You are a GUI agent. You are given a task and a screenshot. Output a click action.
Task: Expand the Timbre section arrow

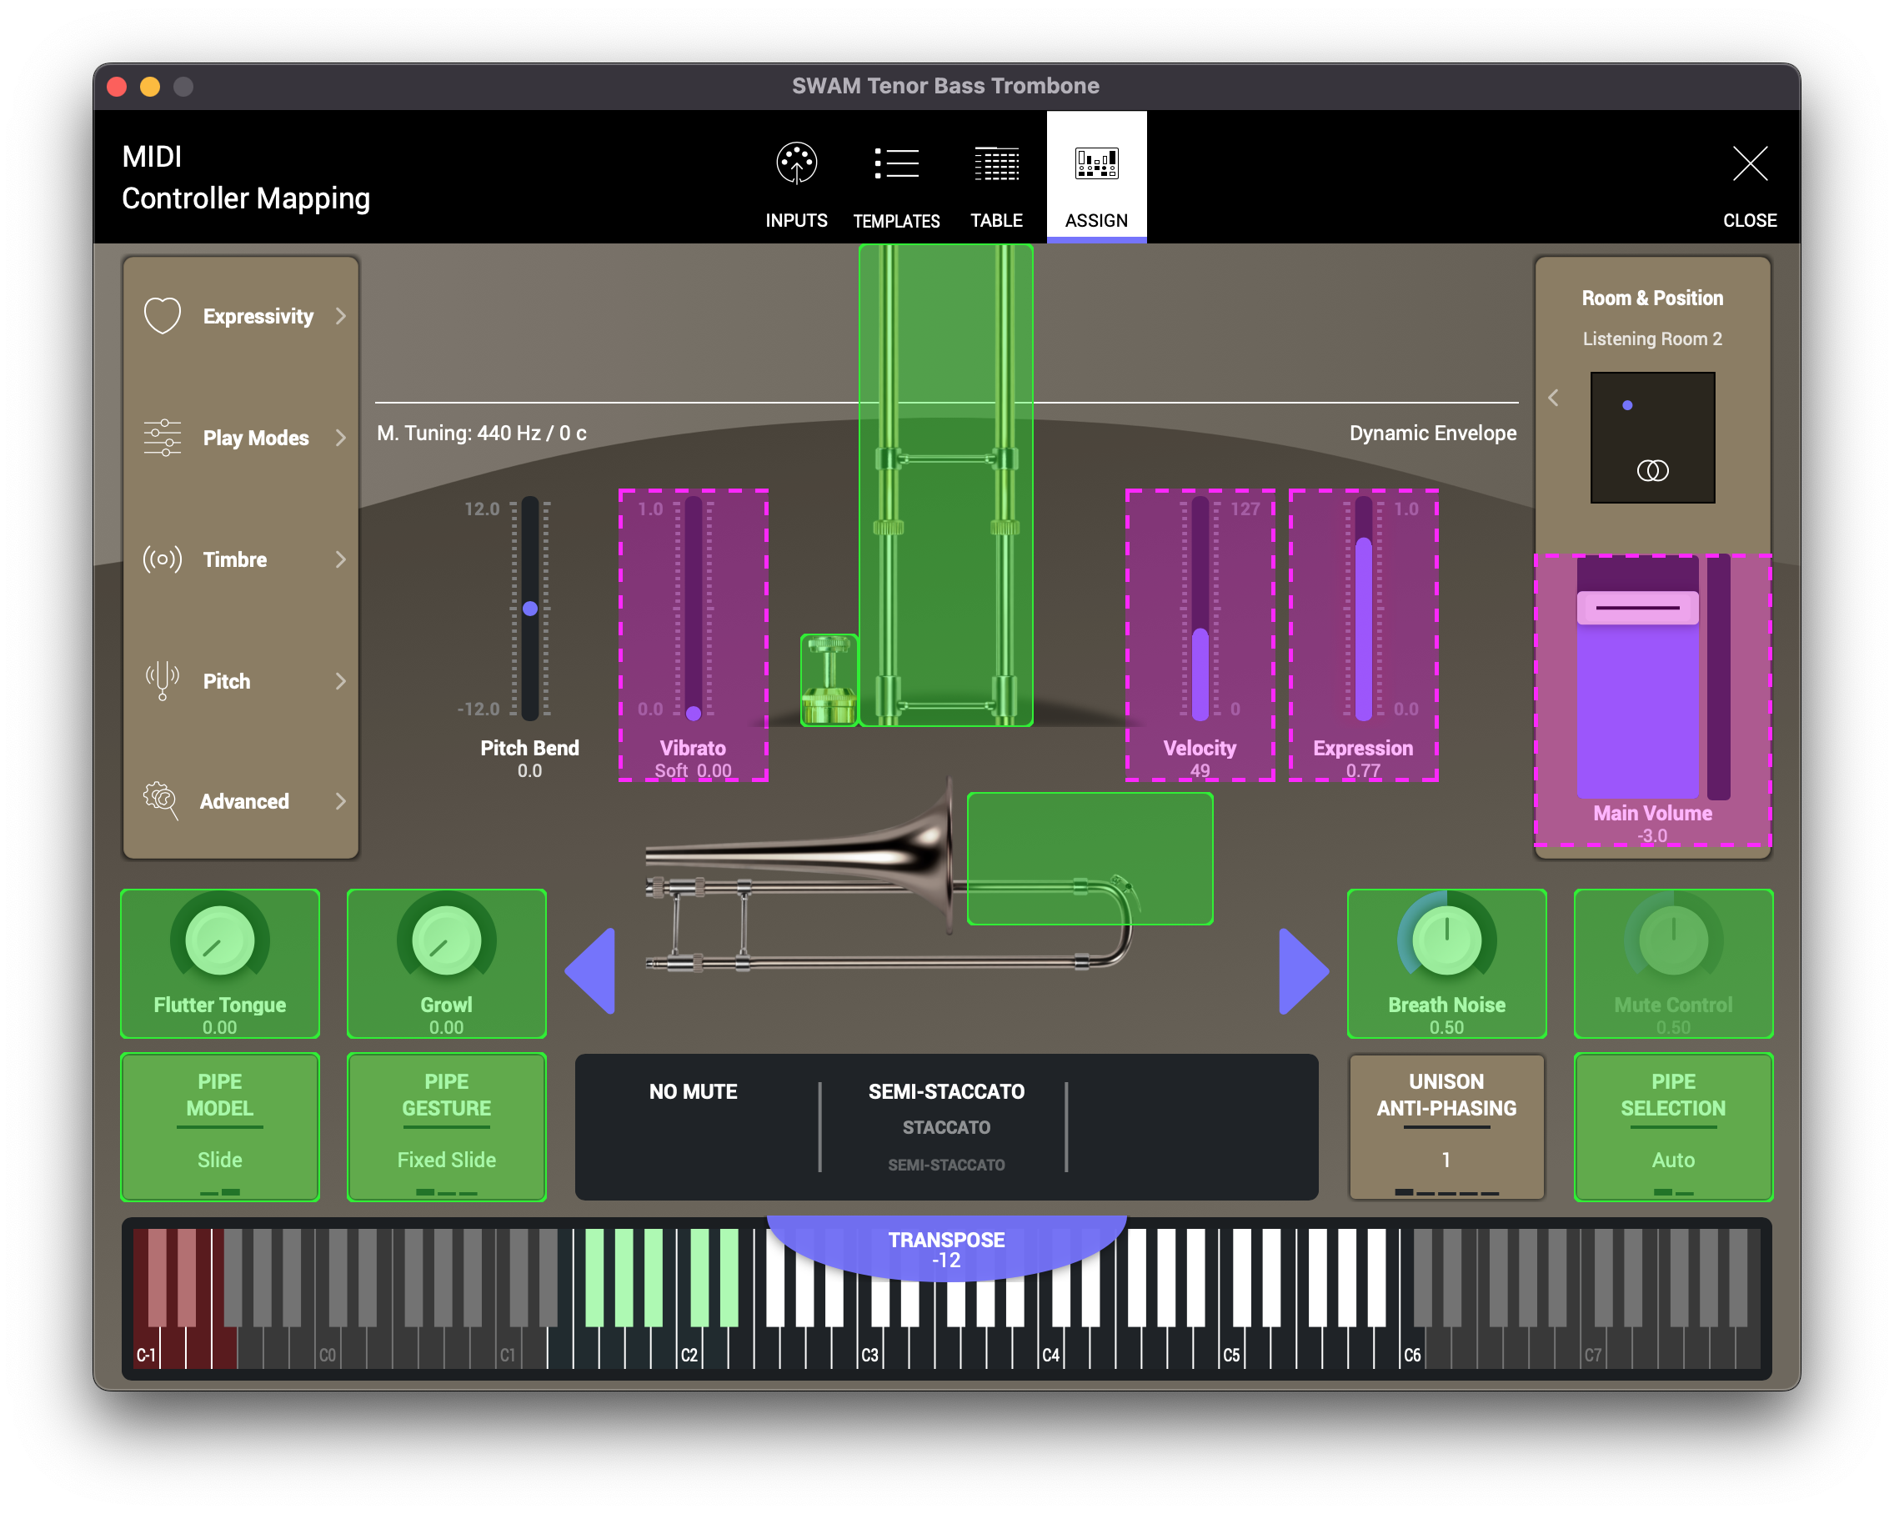(341, 559)
